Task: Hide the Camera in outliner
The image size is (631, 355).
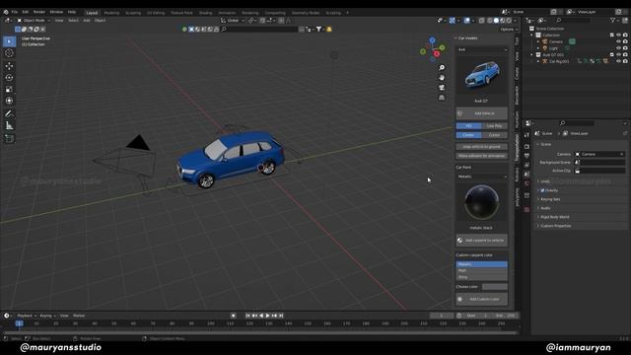Action: [618, 41]
